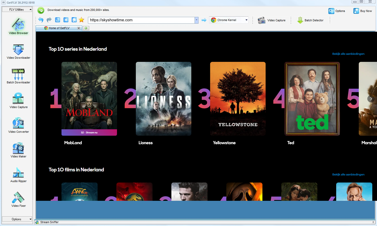The width and height of the screenshot is (377, 226).
Task: Open Video Capture in the sidebar
Action: point(18,101)
